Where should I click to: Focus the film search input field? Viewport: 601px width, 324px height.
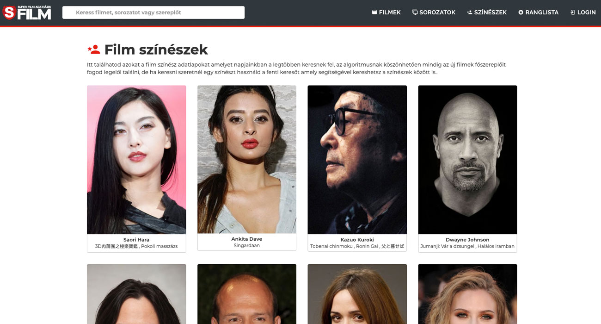(153, 12)
